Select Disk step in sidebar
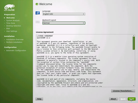The width and height of the screenshot is (138, 103). [8, 28]
